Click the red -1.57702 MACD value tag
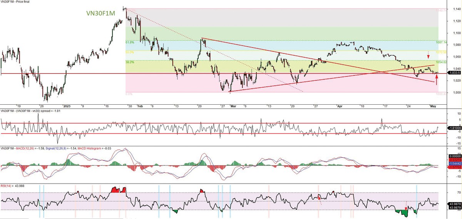The width and height of the screenshot is (462, 219). [x=454, y=167]
